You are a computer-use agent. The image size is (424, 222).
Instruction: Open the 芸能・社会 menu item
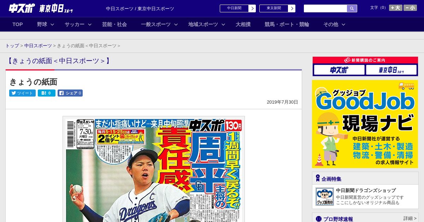pos(114,24)
